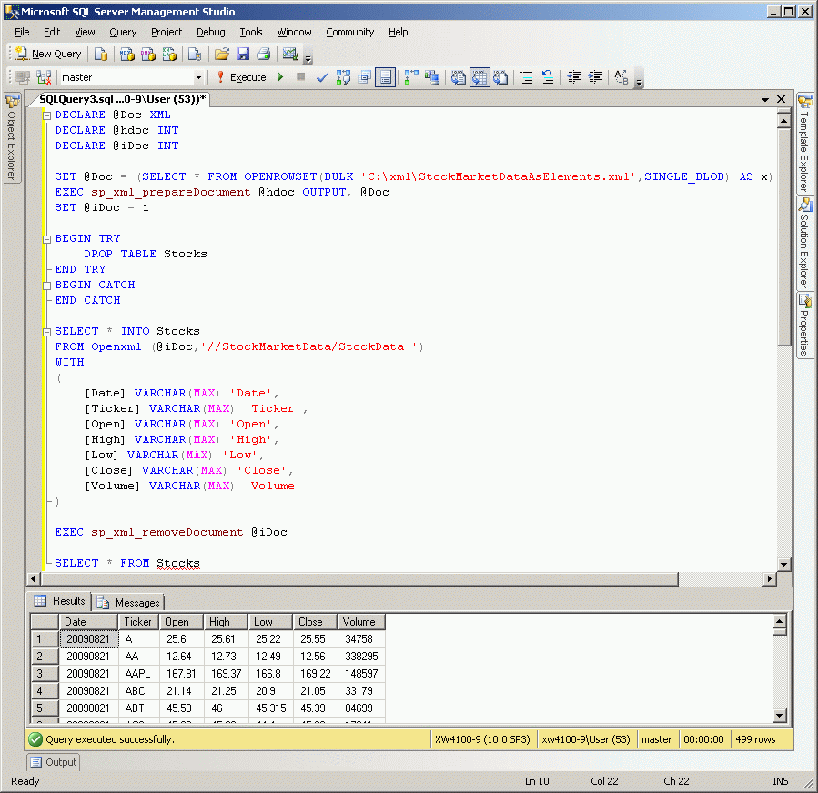The height and width of the screenshot is (793, 818).
Task: Comment out the selected lines icon
Action: (526, 78)
